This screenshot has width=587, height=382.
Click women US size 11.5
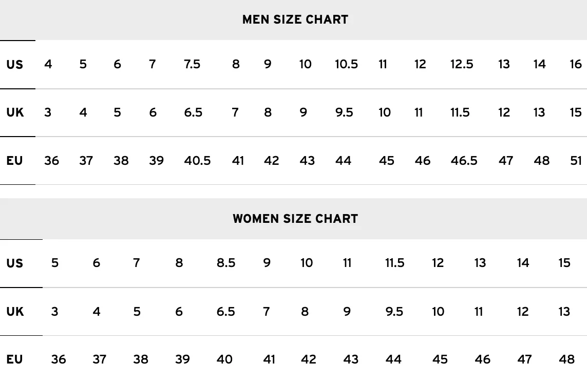pos(394,263)
